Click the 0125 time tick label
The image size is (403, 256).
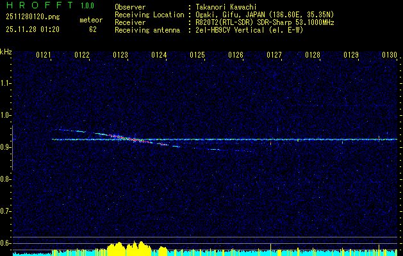(197, 56)
